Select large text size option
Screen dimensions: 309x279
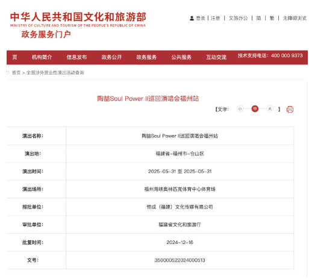[270, 109]
